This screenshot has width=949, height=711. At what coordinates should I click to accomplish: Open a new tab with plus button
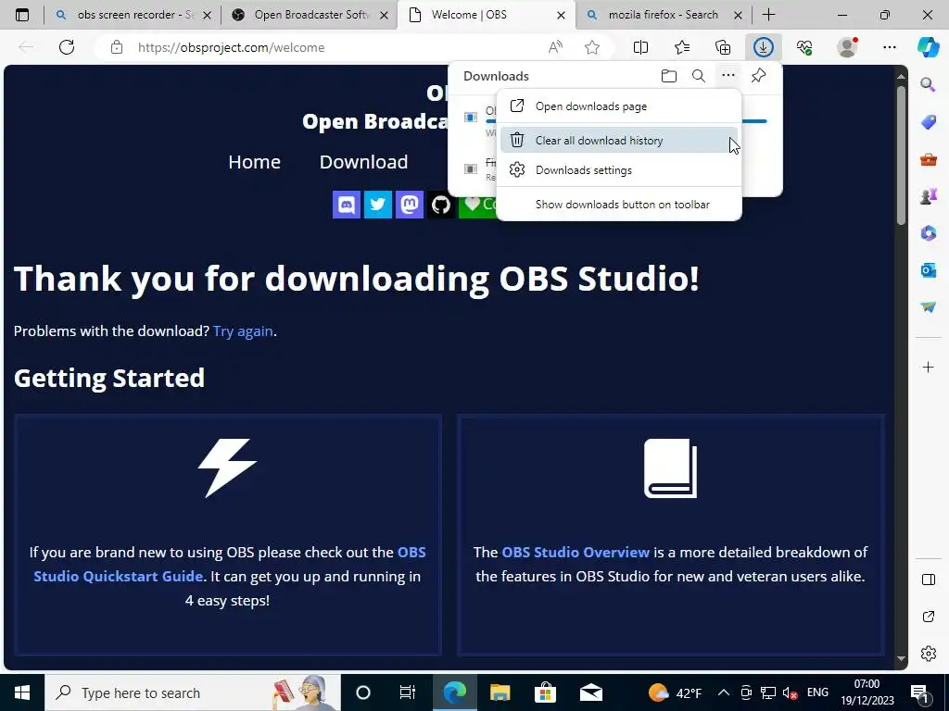(768, 15)
